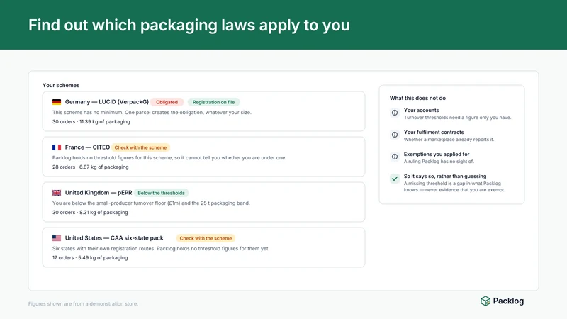
Task: Click the French flag icon
Action: tap(57, 147)
